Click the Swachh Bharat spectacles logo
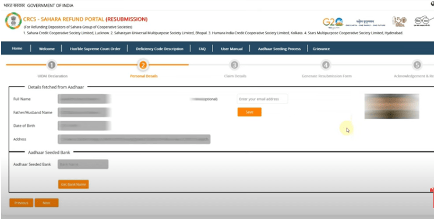 click(424, 21)
